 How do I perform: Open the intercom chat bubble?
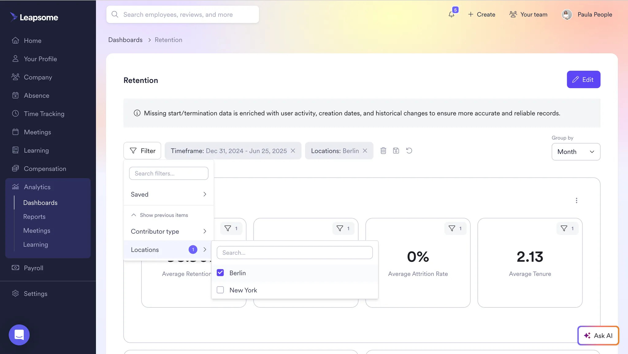point(19,335)
